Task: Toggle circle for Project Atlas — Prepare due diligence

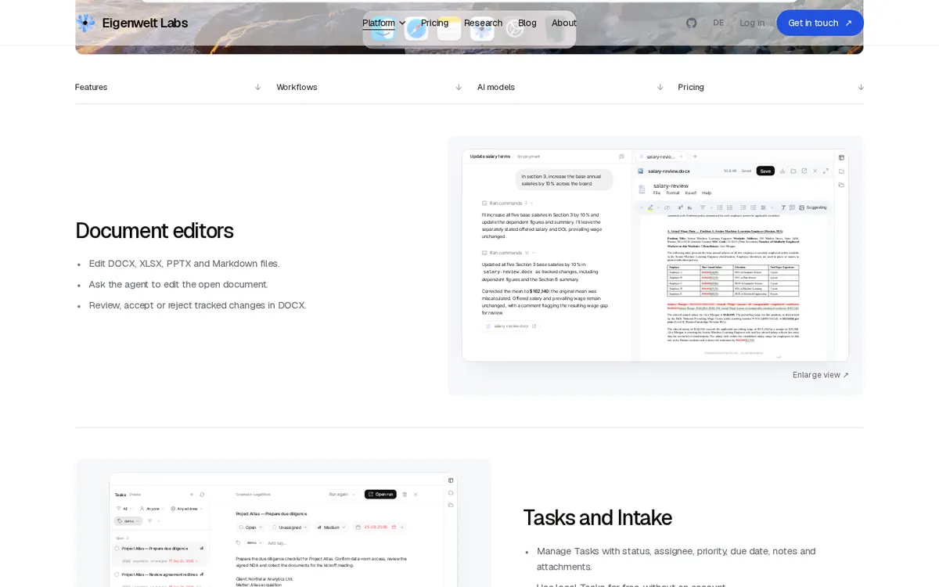Action: click(x=117, y=549)
